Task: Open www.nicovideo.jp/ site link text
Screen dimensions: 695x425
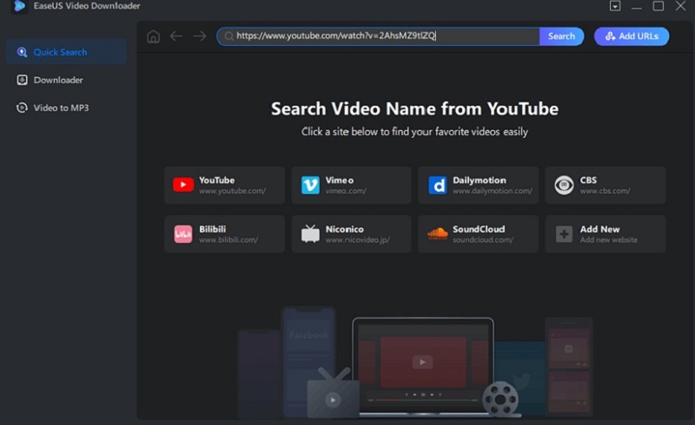Action: 358,239
